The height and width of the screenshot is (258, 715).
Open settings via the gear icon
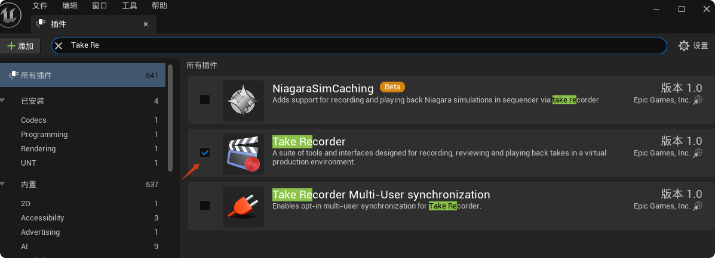[683, 45]
